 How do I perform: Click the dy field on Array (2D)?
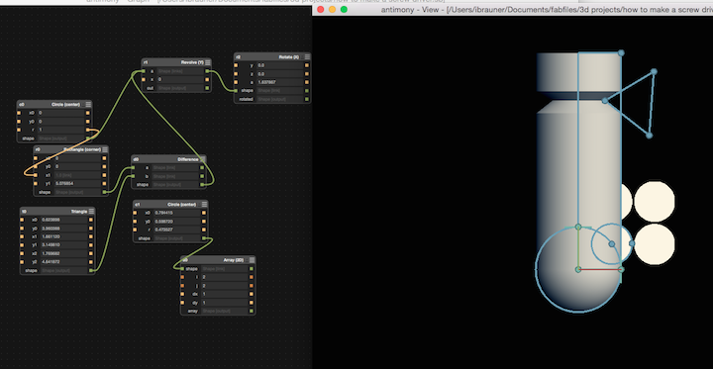(224, 303)
